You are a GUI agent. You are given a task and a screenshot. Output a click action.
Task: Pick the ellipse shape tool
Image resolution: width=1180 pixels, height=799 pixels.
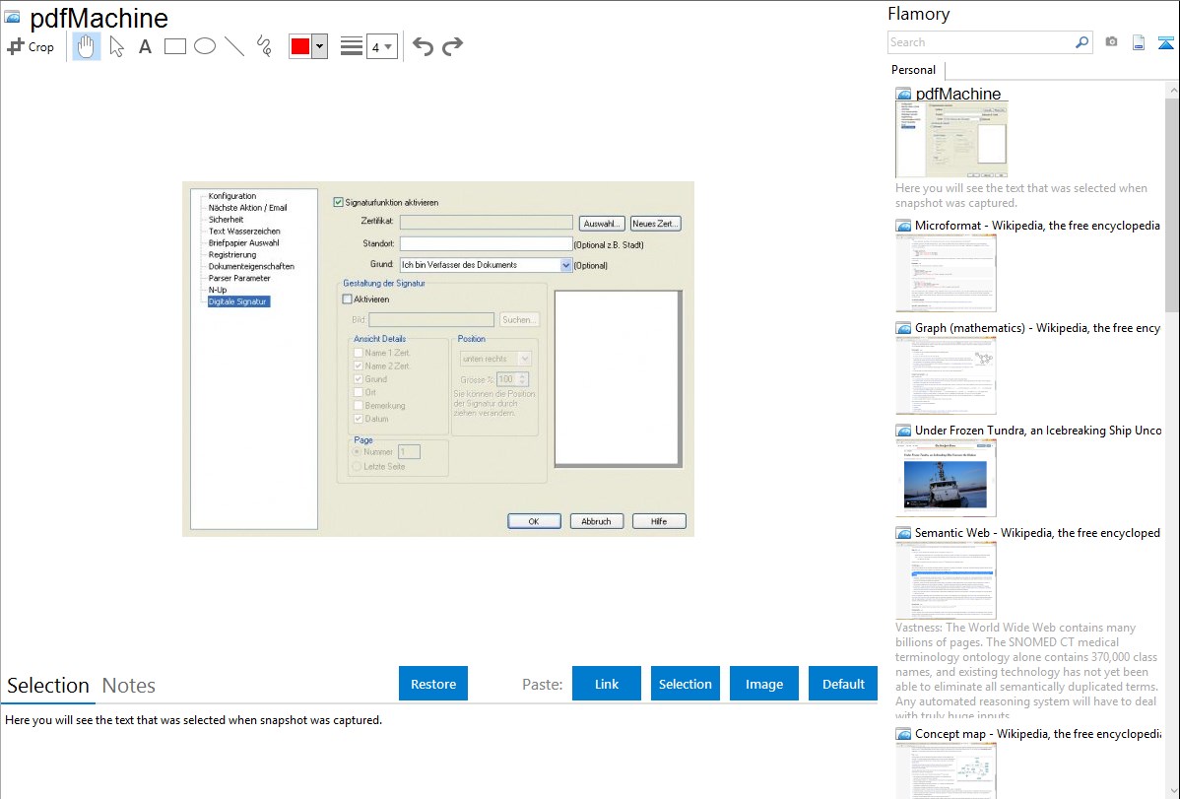(205, 46)
